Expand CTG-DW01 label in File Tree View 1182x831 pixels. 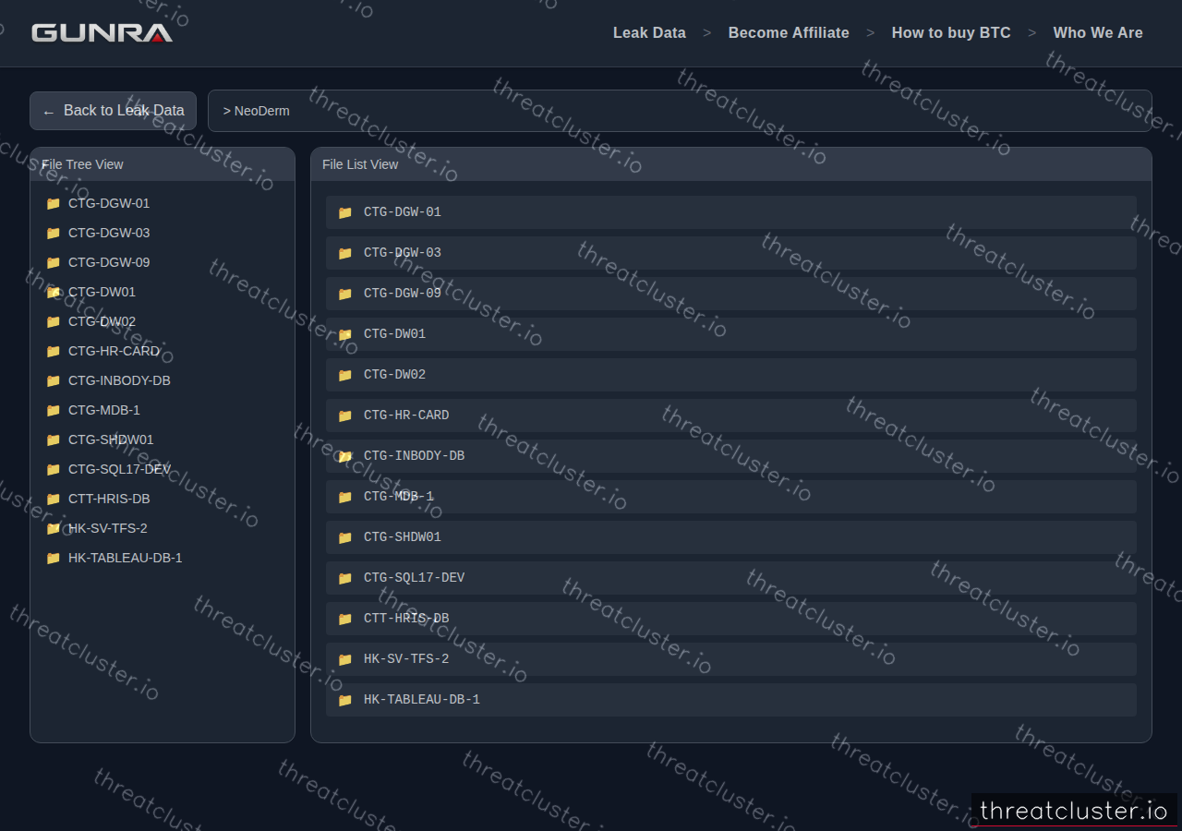(x=102, y=292)
